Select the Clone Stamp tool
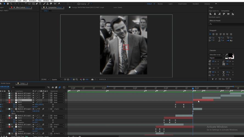The height and width of the screenshot is (137, 244). tap(47, 4)
